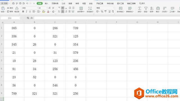Select the Format Painter brush
This screenshot has height=101, width=180.
point(17,8)
